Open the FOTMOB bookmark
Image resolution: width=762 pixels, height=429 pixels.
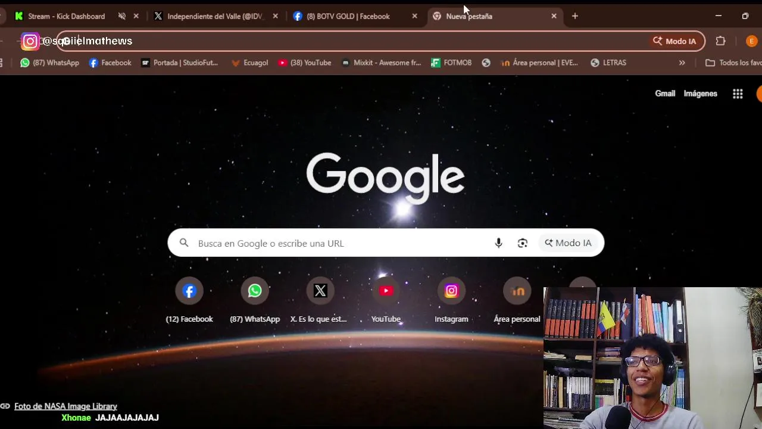coord(451,63)
